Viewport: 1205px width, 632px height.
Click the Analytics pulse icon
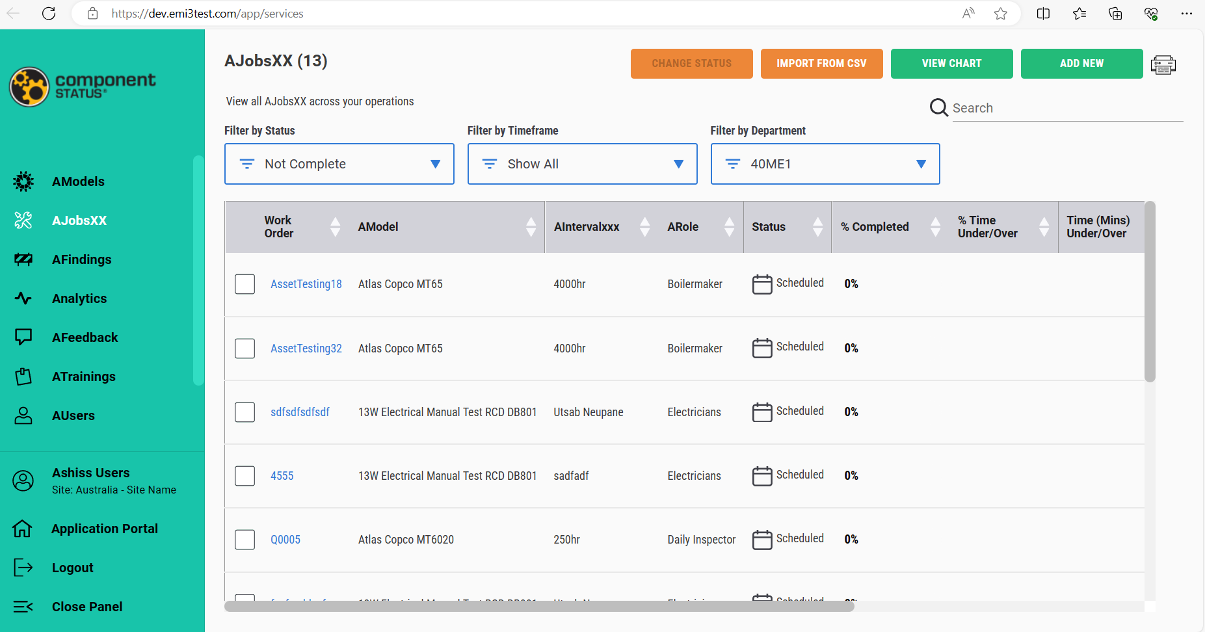click(x=23, y=298)
